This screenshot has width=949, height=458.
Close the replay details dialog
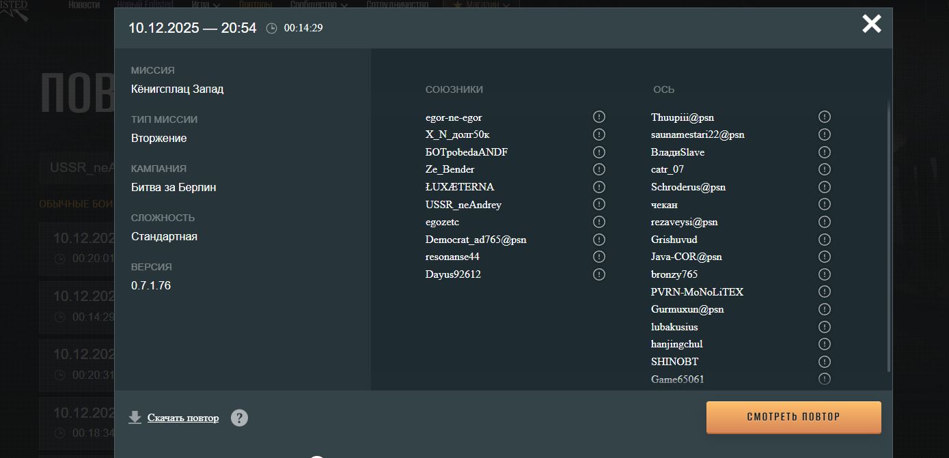[x=871, y=25]
